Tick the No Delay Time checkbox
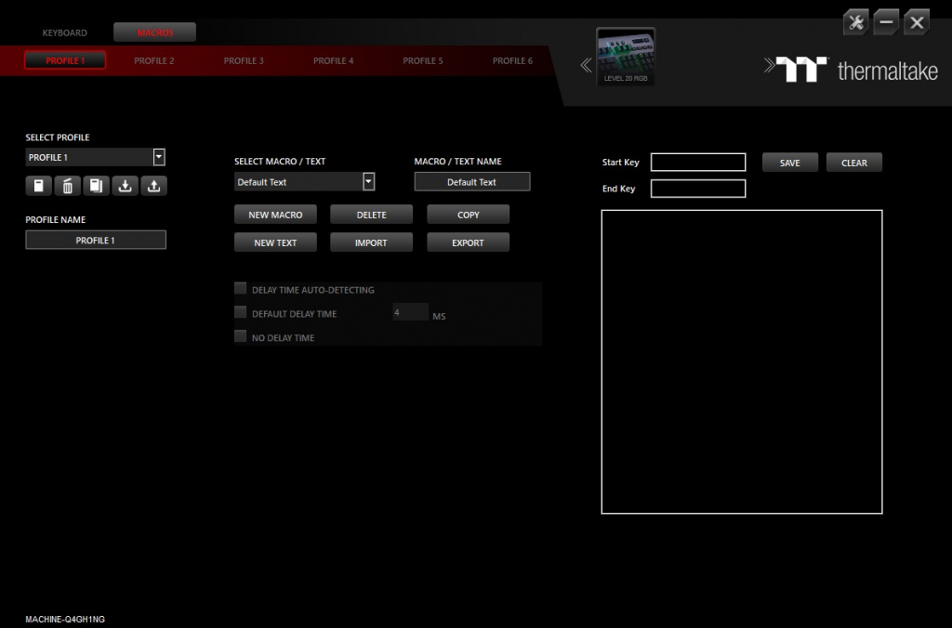Image resolution: width=952 pixels, height=628 pixels. point(241,337)
